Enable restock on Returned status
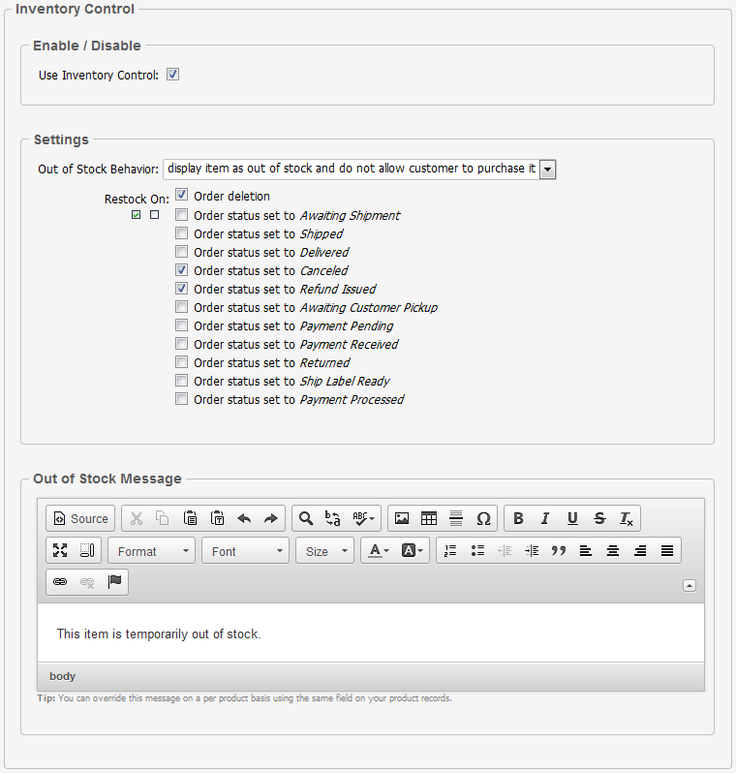Viewport: 736px width, 773px height. point(182,362)
